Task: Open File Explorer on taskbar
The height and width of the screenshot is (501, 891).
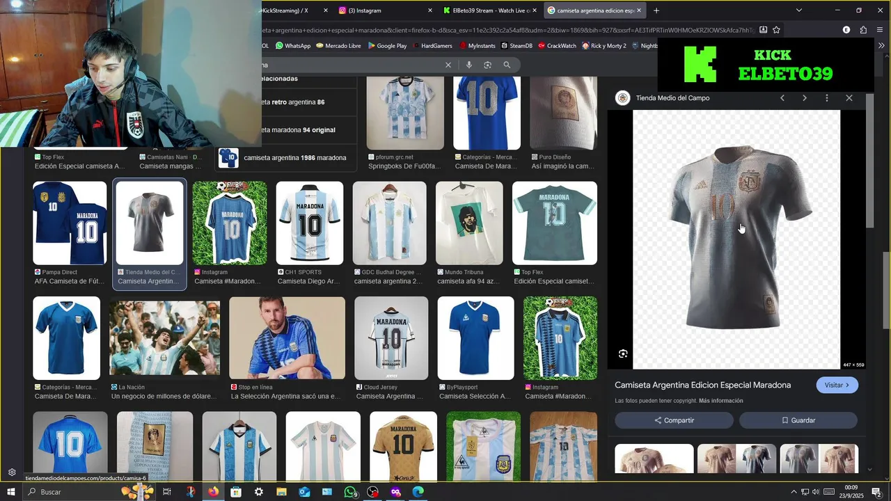Action: click(282, 492)
